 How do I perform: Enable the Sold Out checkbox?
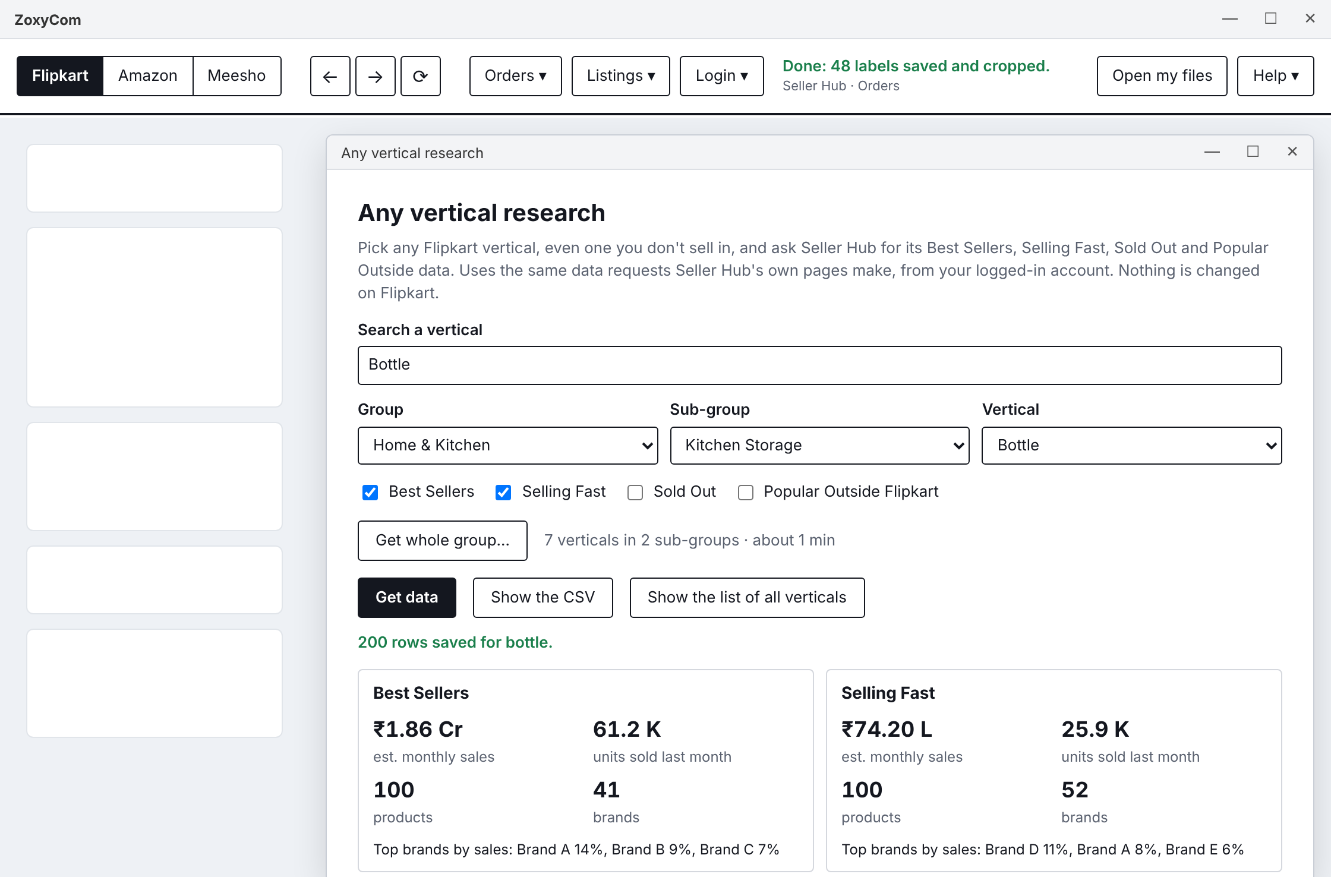[635, 493]
